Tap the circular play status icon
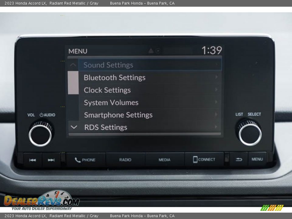The height and width of the screenshot is (219, 292). click(x=158, y=51)
